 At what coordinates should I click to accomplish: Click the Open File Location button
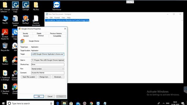click(x=29, y=77)
